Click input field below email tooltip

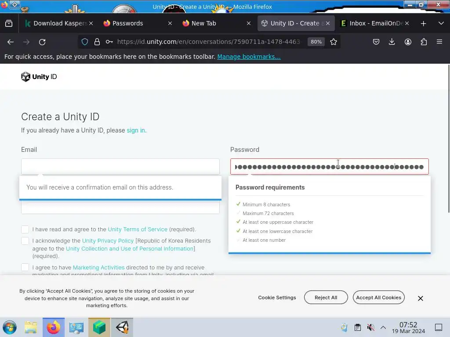click(120, 207)
